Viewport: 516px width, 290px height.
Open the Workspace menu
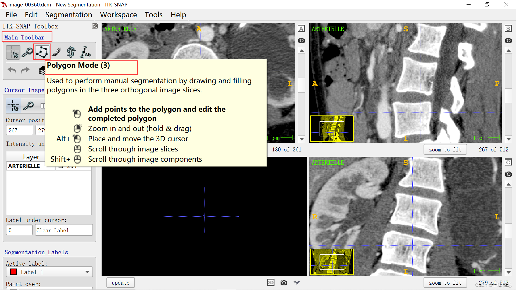[118, 15]
